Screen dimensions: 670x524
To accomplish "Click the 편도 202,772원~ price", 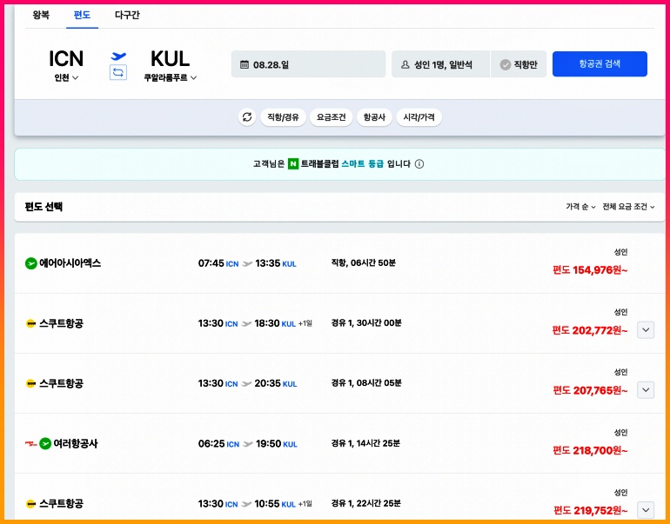I will (590, 330).
